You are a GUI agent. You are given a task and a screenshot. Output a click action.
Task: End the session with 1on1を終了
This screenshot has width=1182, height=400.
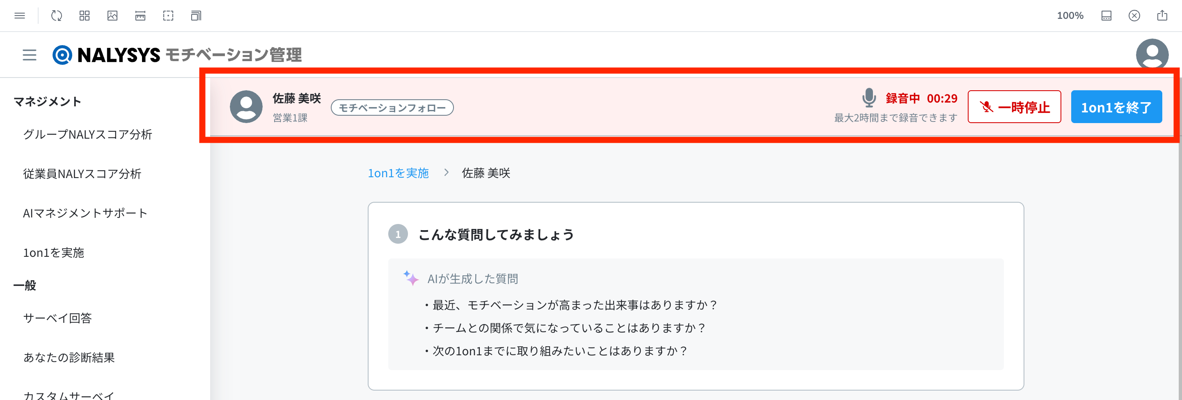1116,107
